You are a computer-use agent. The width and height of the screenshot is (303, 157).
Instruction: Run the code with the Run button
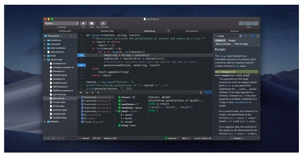coord(83,23)
